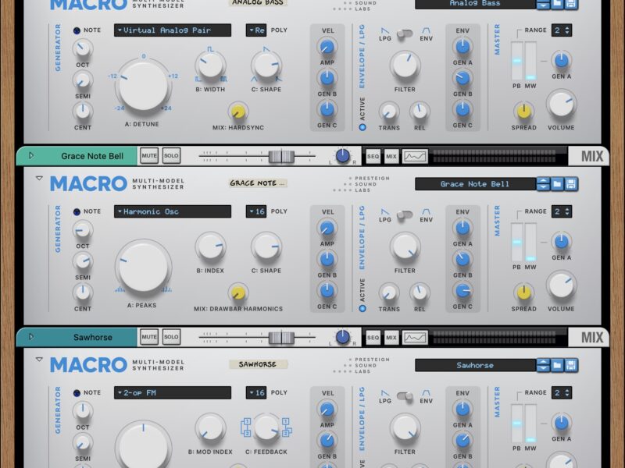
Task: Open waveform display on Grace Note Bell strip
Action: coord(415,157)
